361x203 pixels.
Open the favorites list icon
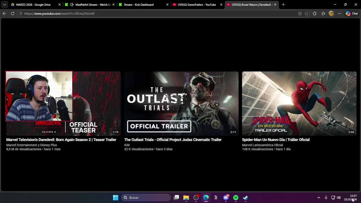(323, 14)
